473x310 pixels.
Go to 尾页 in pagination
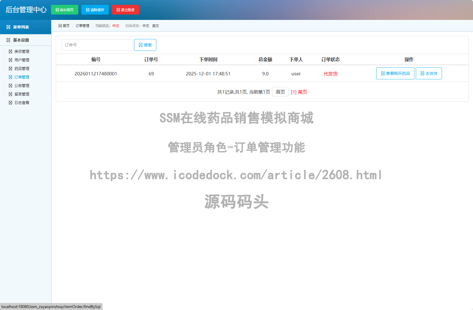302,92
